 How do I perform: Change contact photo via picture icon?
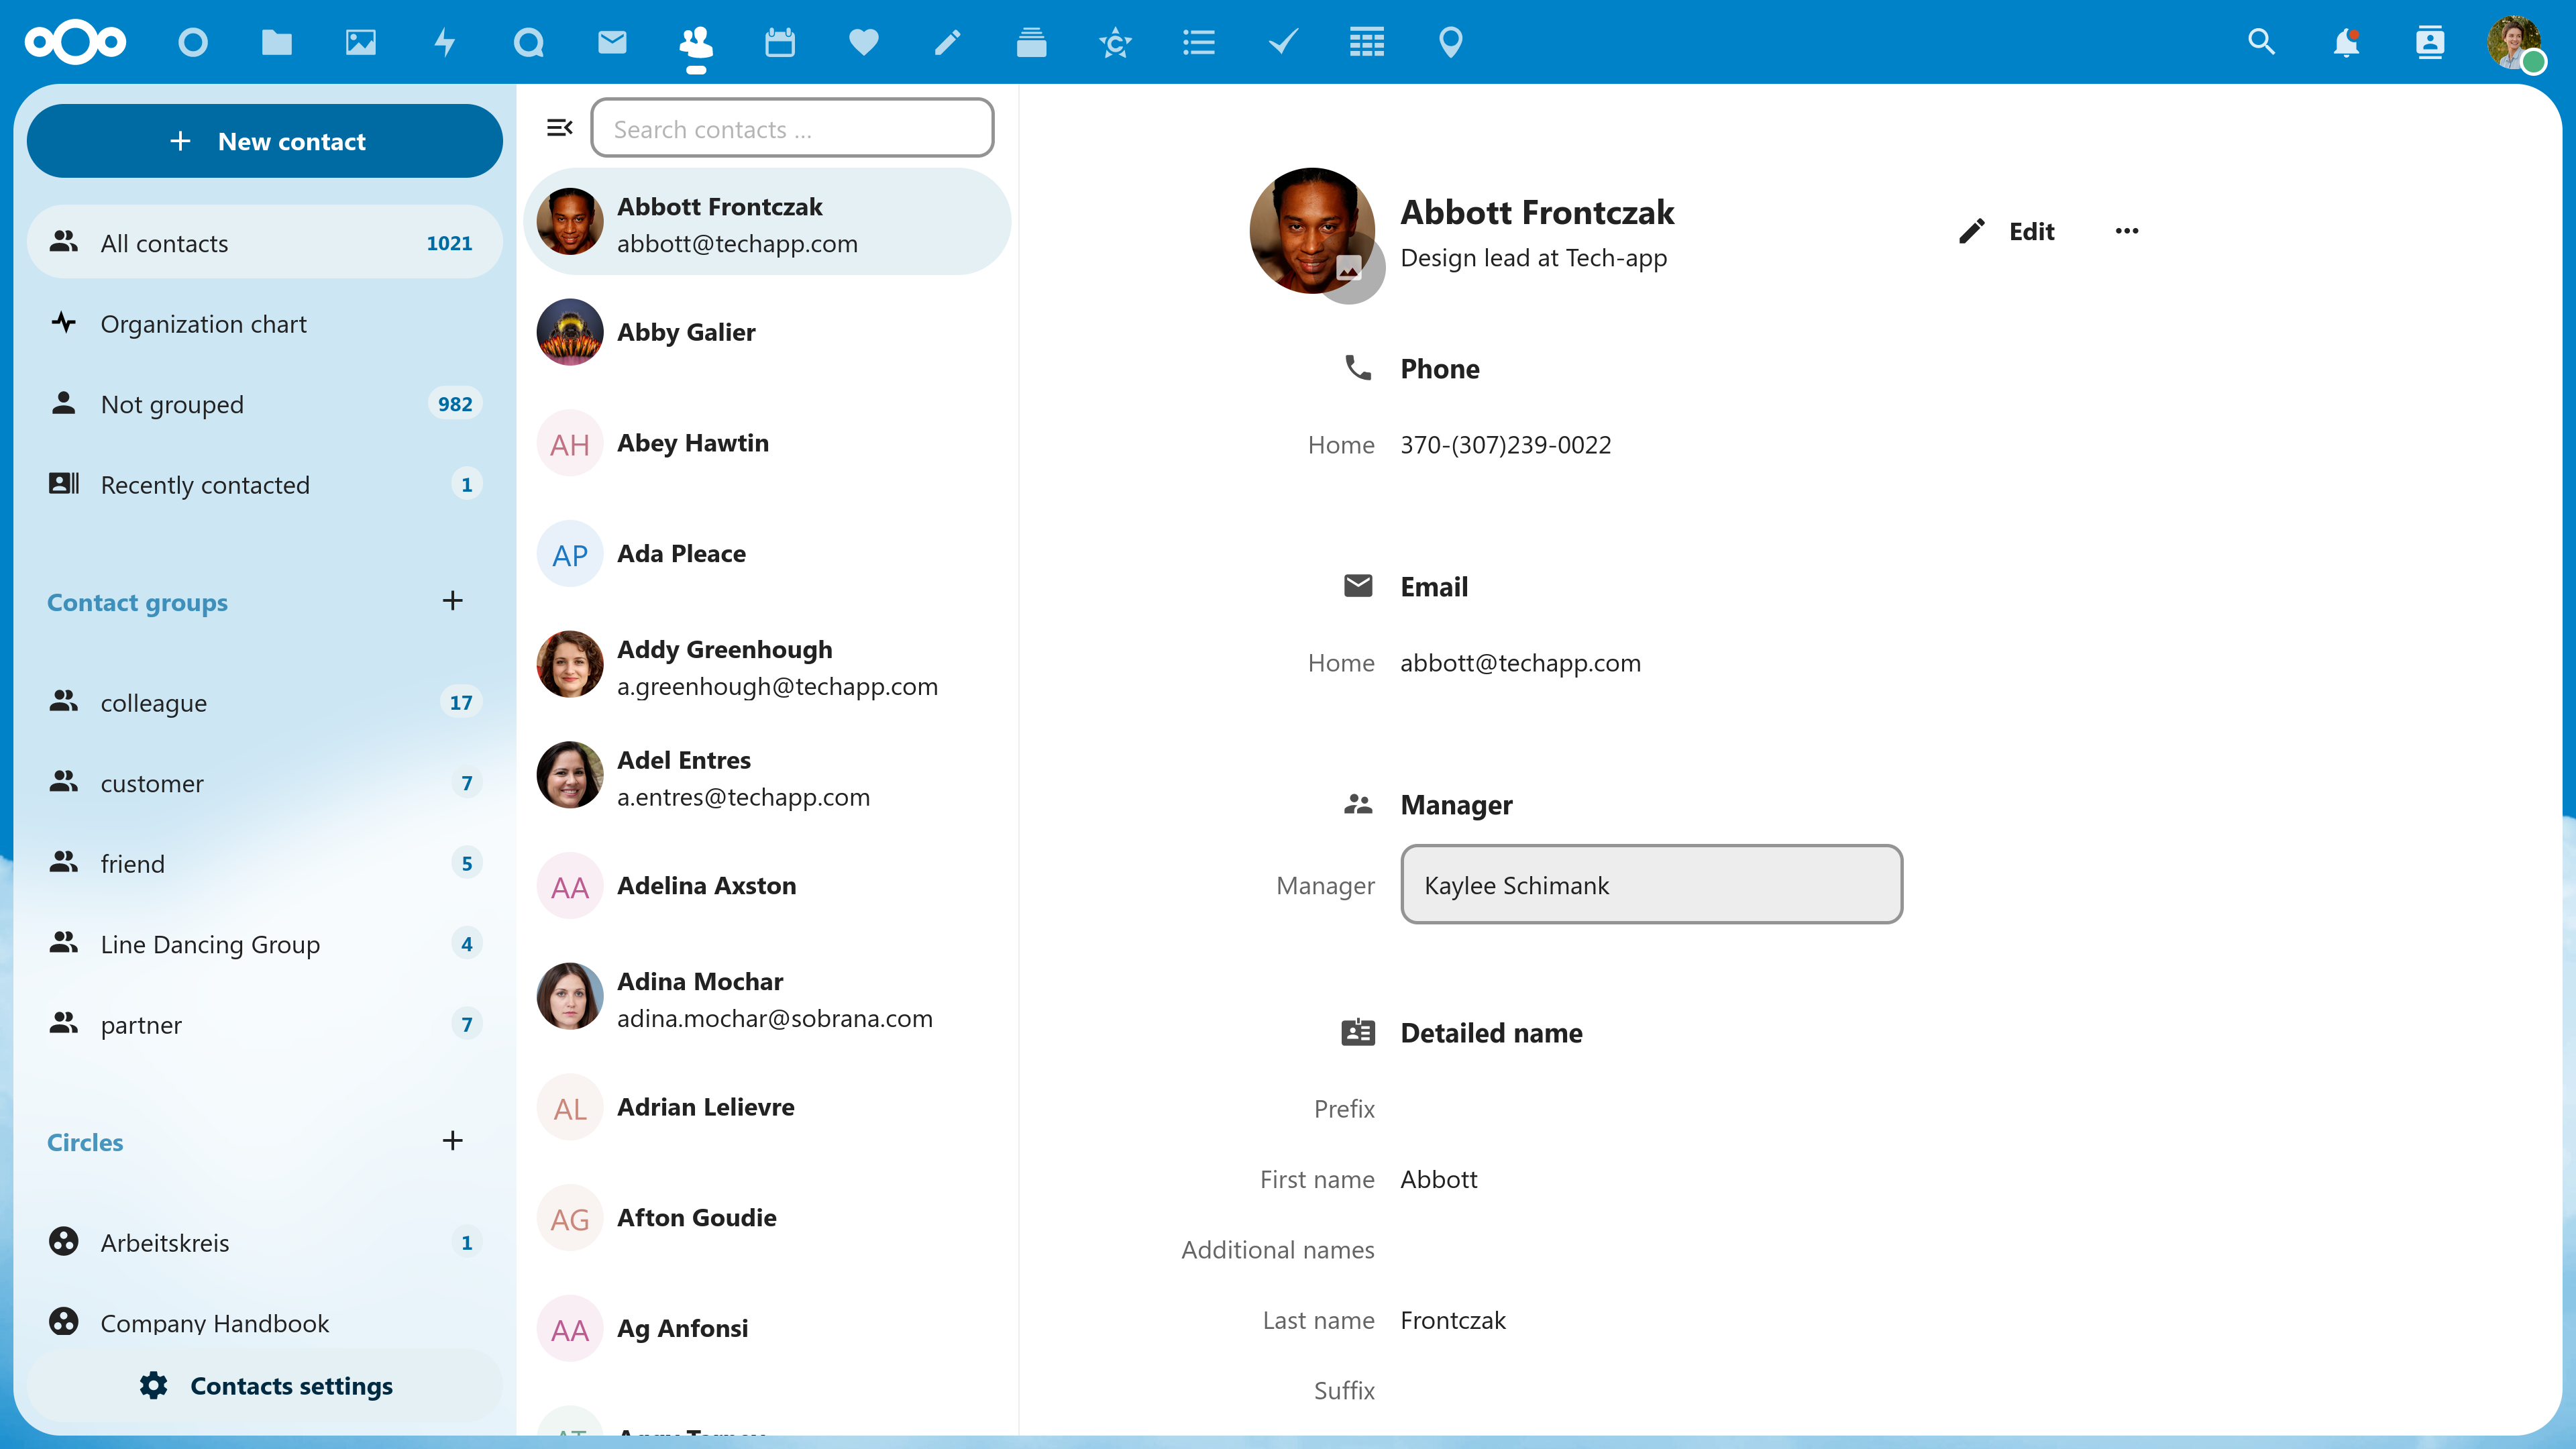point(1349,269)
